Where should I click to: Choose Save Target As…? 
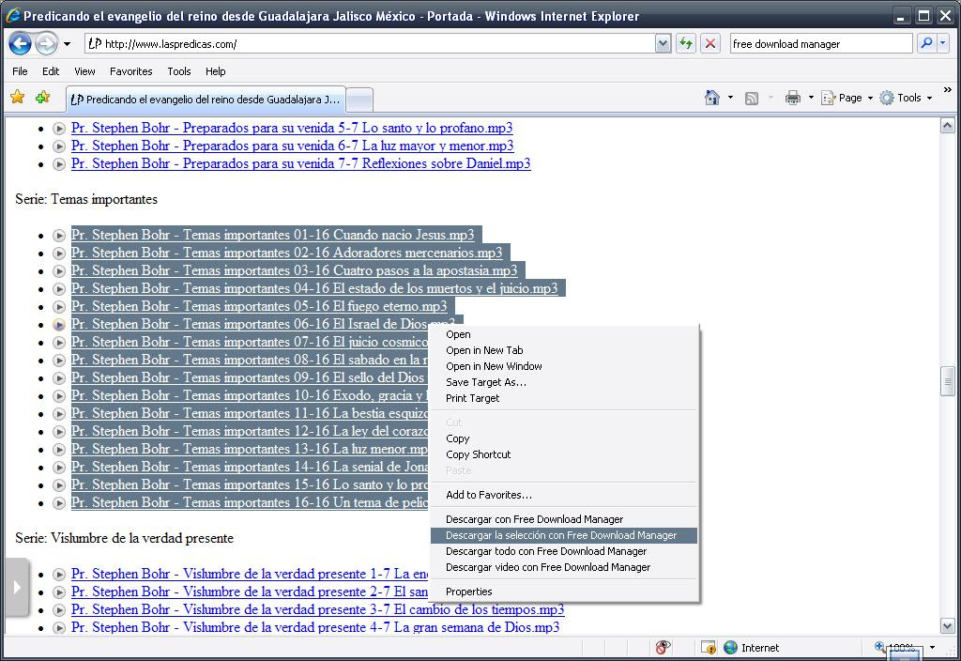(x=486, y=382)
